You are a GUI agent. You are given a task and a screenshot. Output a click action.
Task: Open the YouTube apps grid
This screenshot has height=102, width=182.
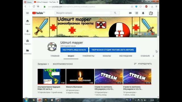[137, 13]
